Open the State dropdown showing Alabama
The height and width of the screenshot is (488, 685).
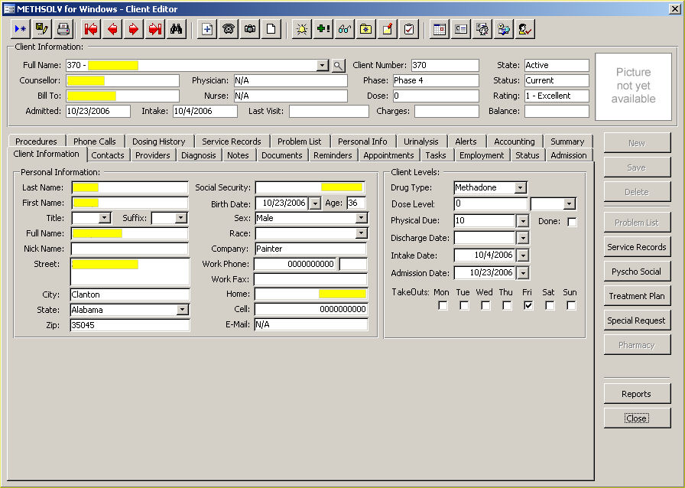point(183,310)
